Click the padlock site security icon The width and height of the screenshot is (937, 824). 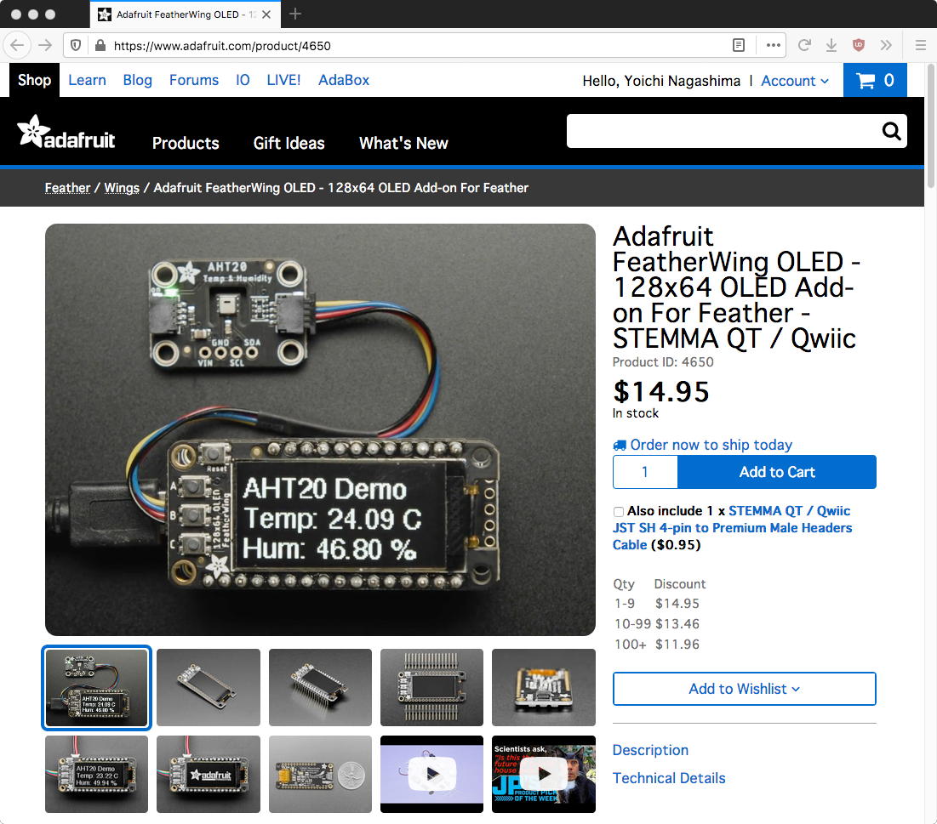[100, 45]
